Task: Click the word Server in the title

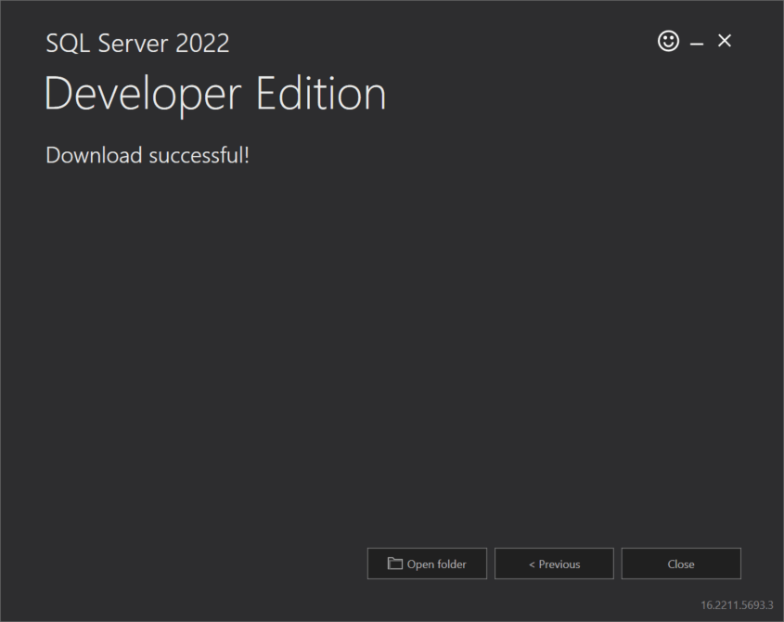Action: coord(130,43)
